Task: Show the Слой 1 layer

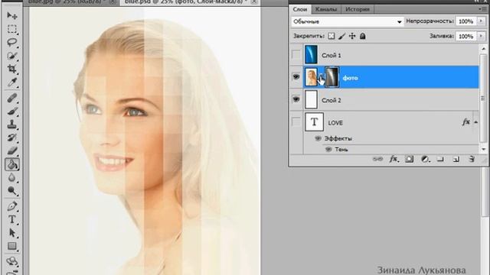Action: [x=296, y=55]
